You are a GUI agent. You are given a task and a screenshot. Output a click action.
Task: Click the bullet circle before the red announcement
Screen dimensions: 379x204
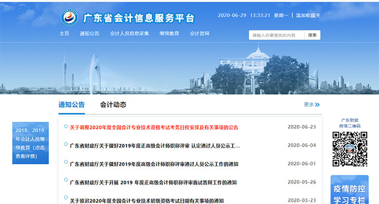click(66, 126)
